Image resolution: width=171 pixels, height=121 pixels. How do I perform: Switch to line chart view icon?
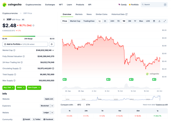click(100, 21)
